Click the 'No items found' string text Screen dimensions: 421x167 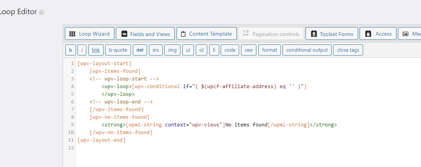246,124
